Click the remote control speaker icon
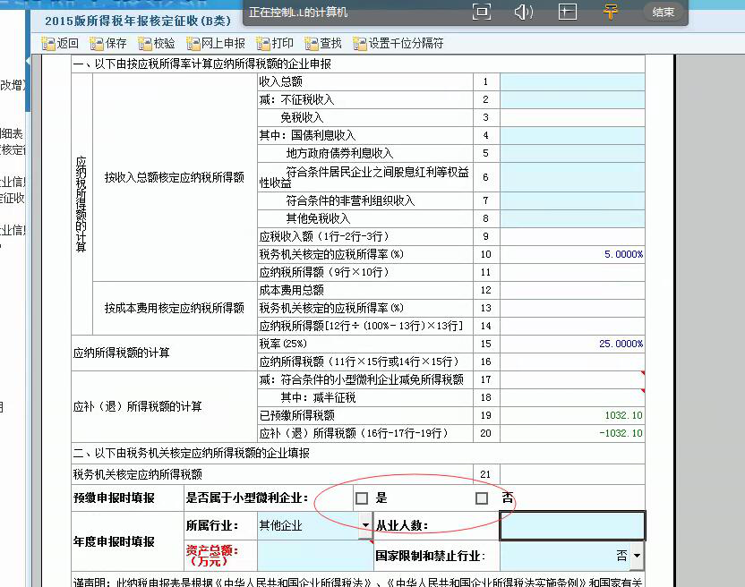This screenshot has width=745, height=587. 524,13
